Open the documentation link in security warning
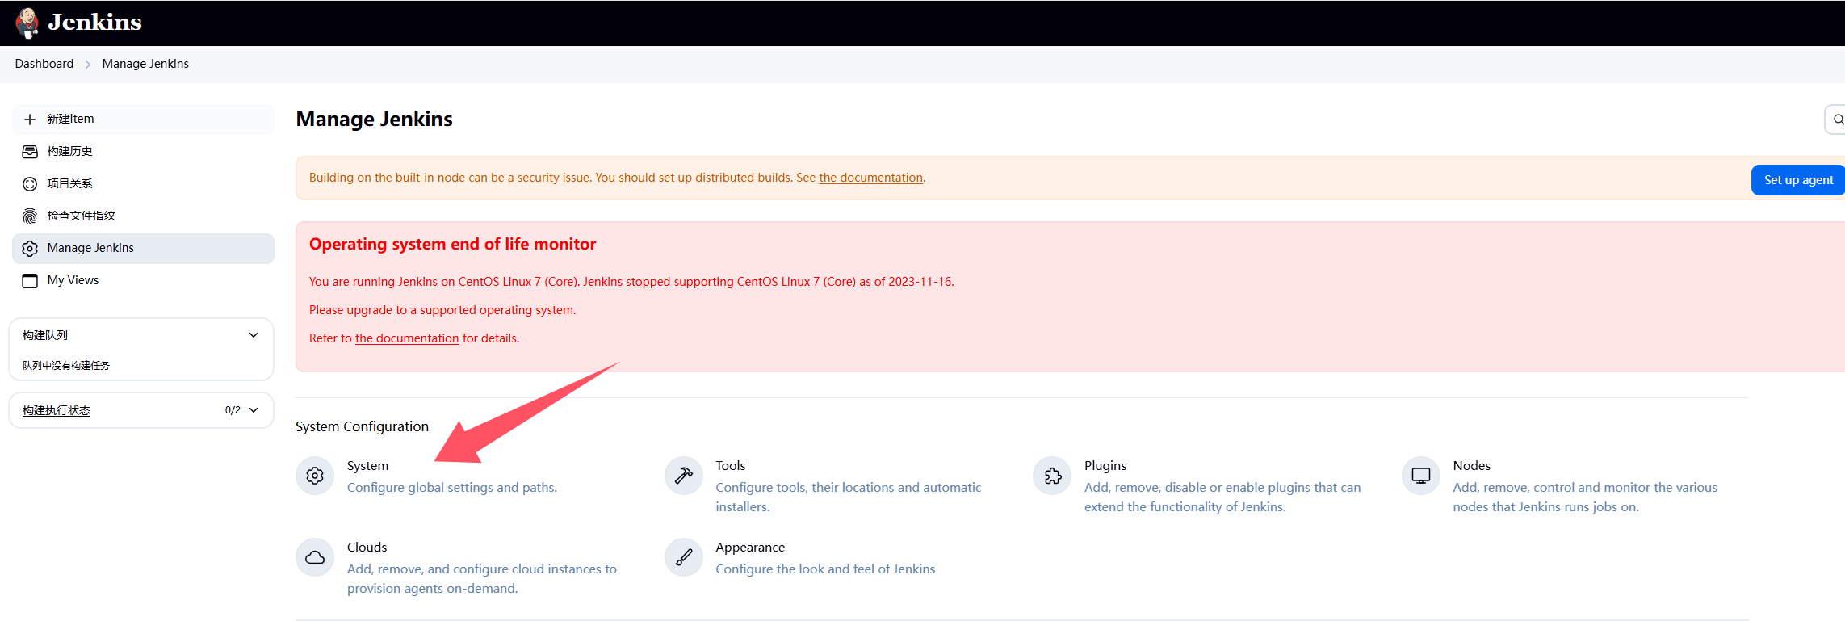Screen dimensions: 1845x621 click(870, 178)
